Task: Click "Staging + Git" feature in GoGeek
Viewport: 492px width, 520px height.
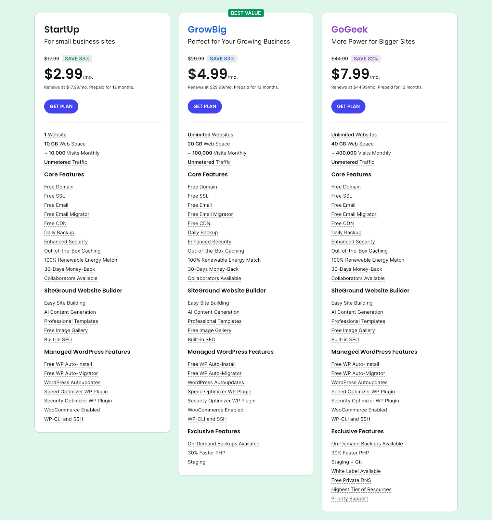Action: (346, 462)
